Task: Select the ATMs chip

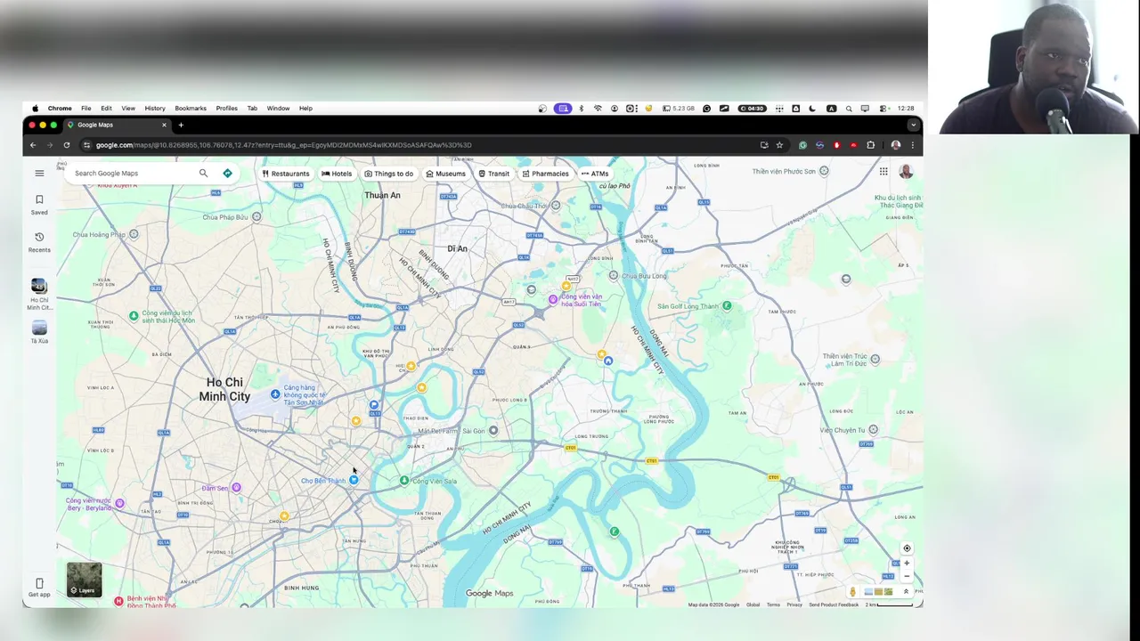Action: [595, 174]
